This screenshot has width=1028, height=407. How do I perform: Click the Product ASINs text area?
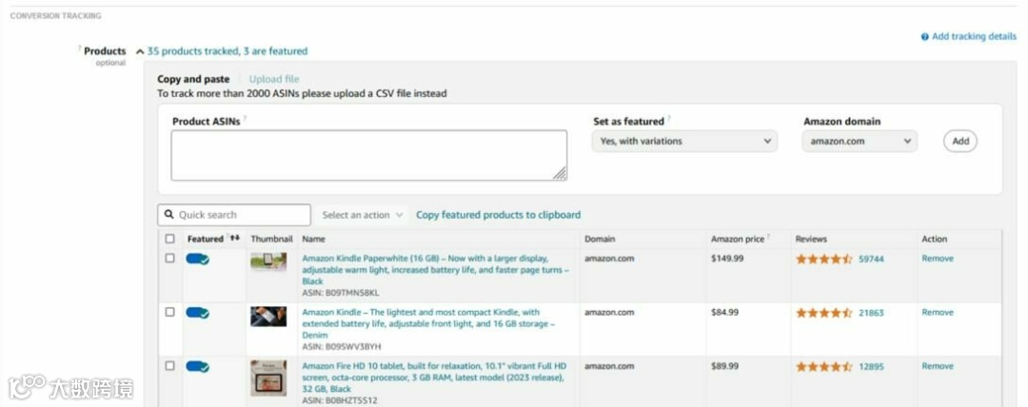click(x=368, y=155)
